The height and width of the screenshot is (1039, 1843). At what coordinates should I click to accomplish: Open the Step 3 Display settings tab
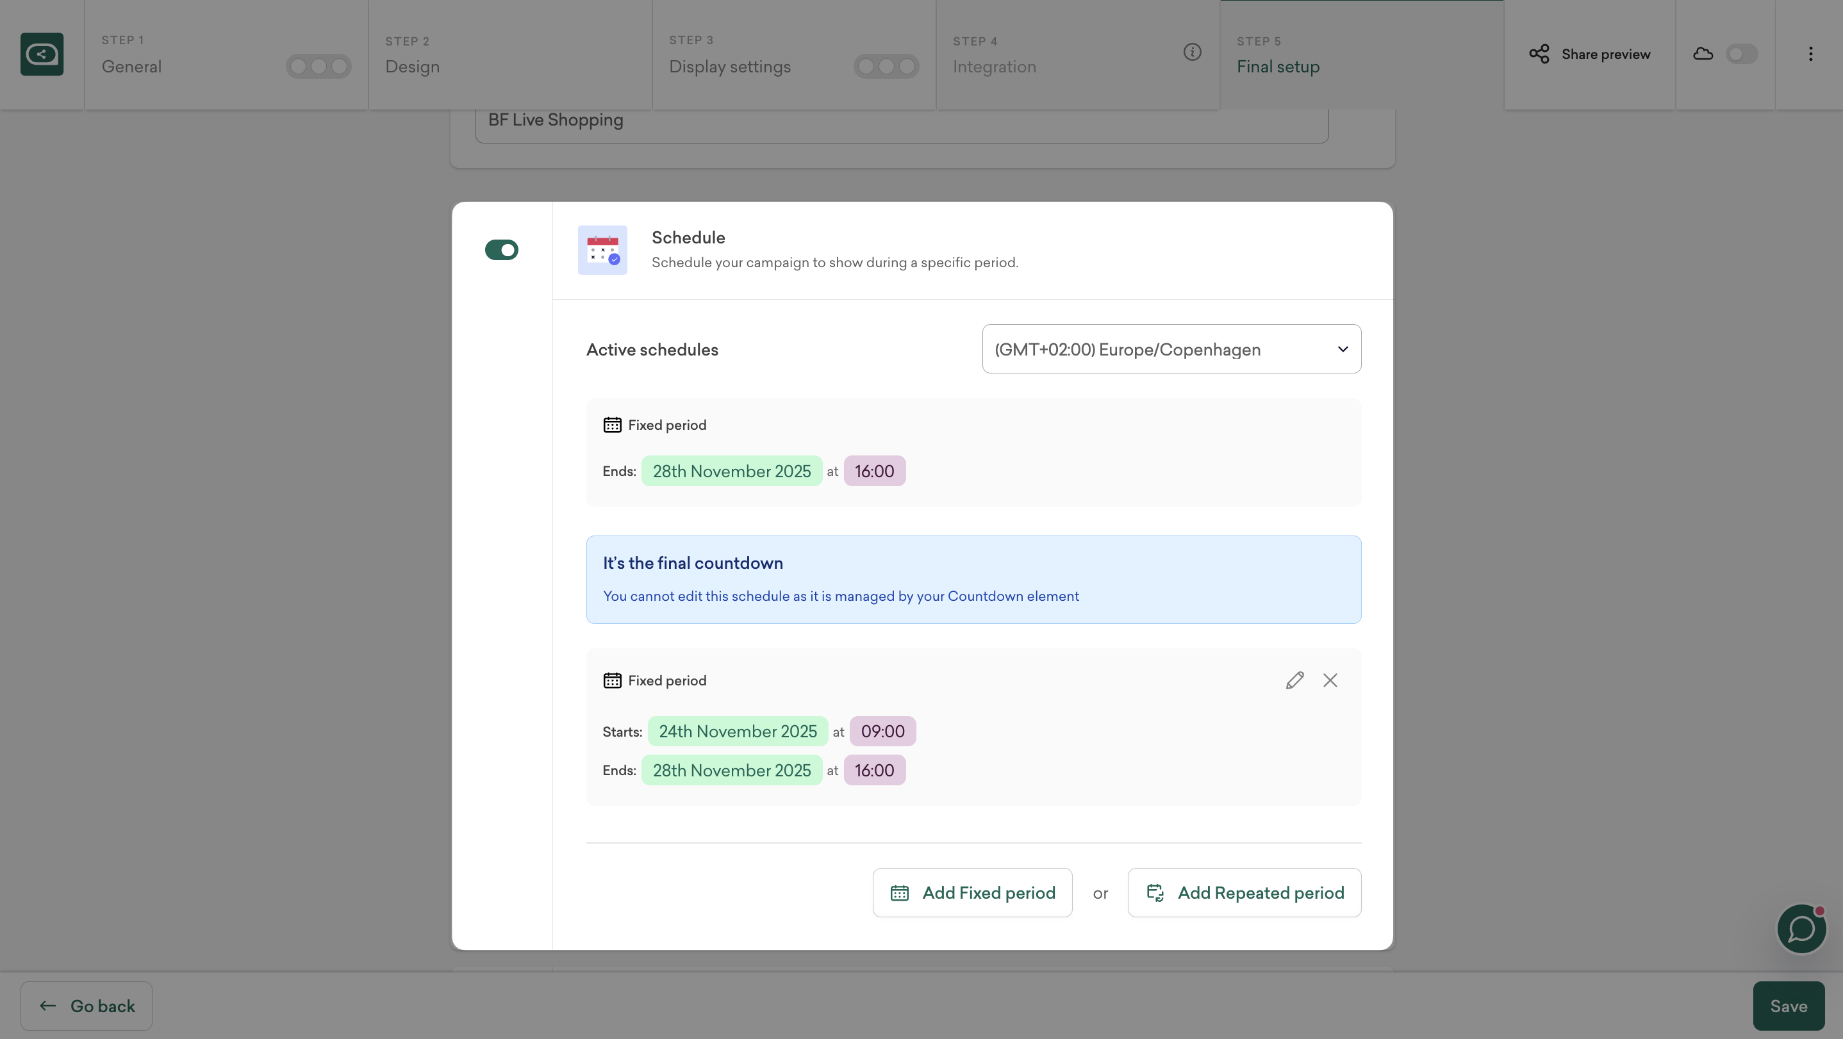pyautogui.click(x=794, y=54)
